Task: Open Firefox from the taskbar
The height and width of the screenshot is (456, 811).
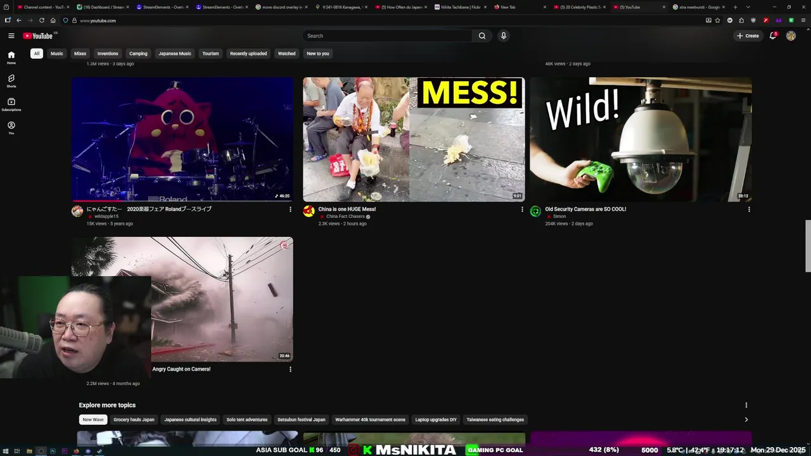Action: click(x=76, y=451)
